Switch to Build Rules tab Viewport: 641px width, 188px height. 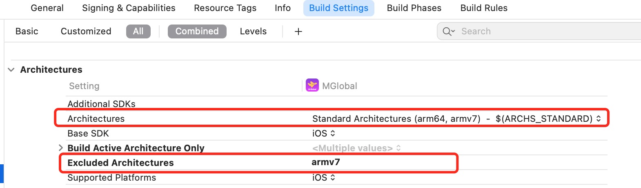(x=484, y=8)
